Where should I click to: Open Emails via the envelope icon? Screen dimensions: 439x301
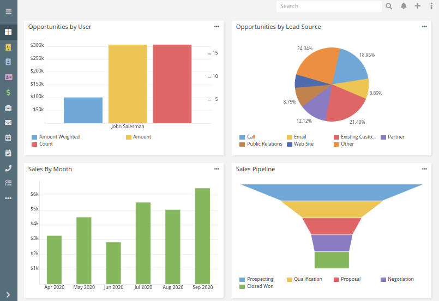(8, 123)
